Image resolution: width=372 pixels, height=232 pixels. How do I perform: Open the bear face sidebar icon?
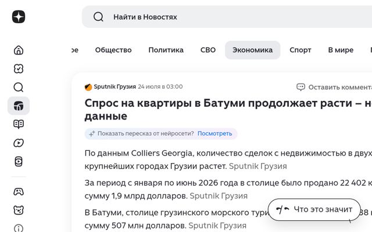point(19,210)
